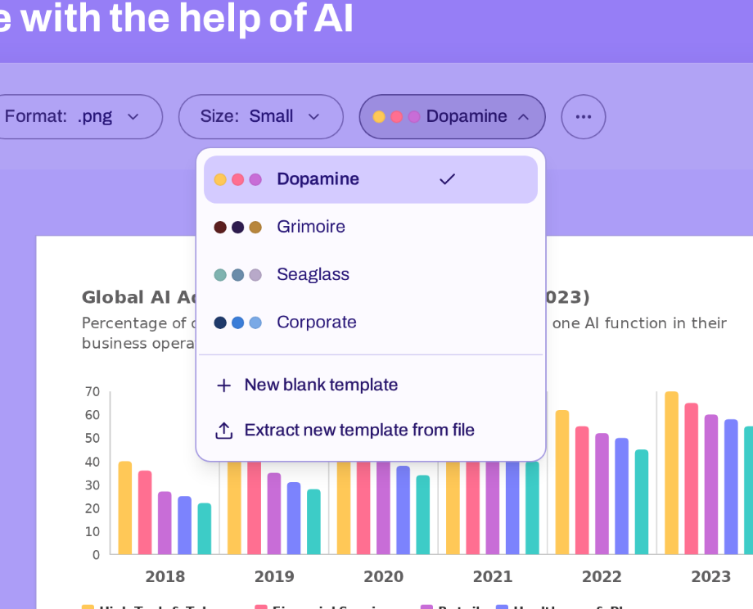Click the yellow bar for 2022

[562, 482]
